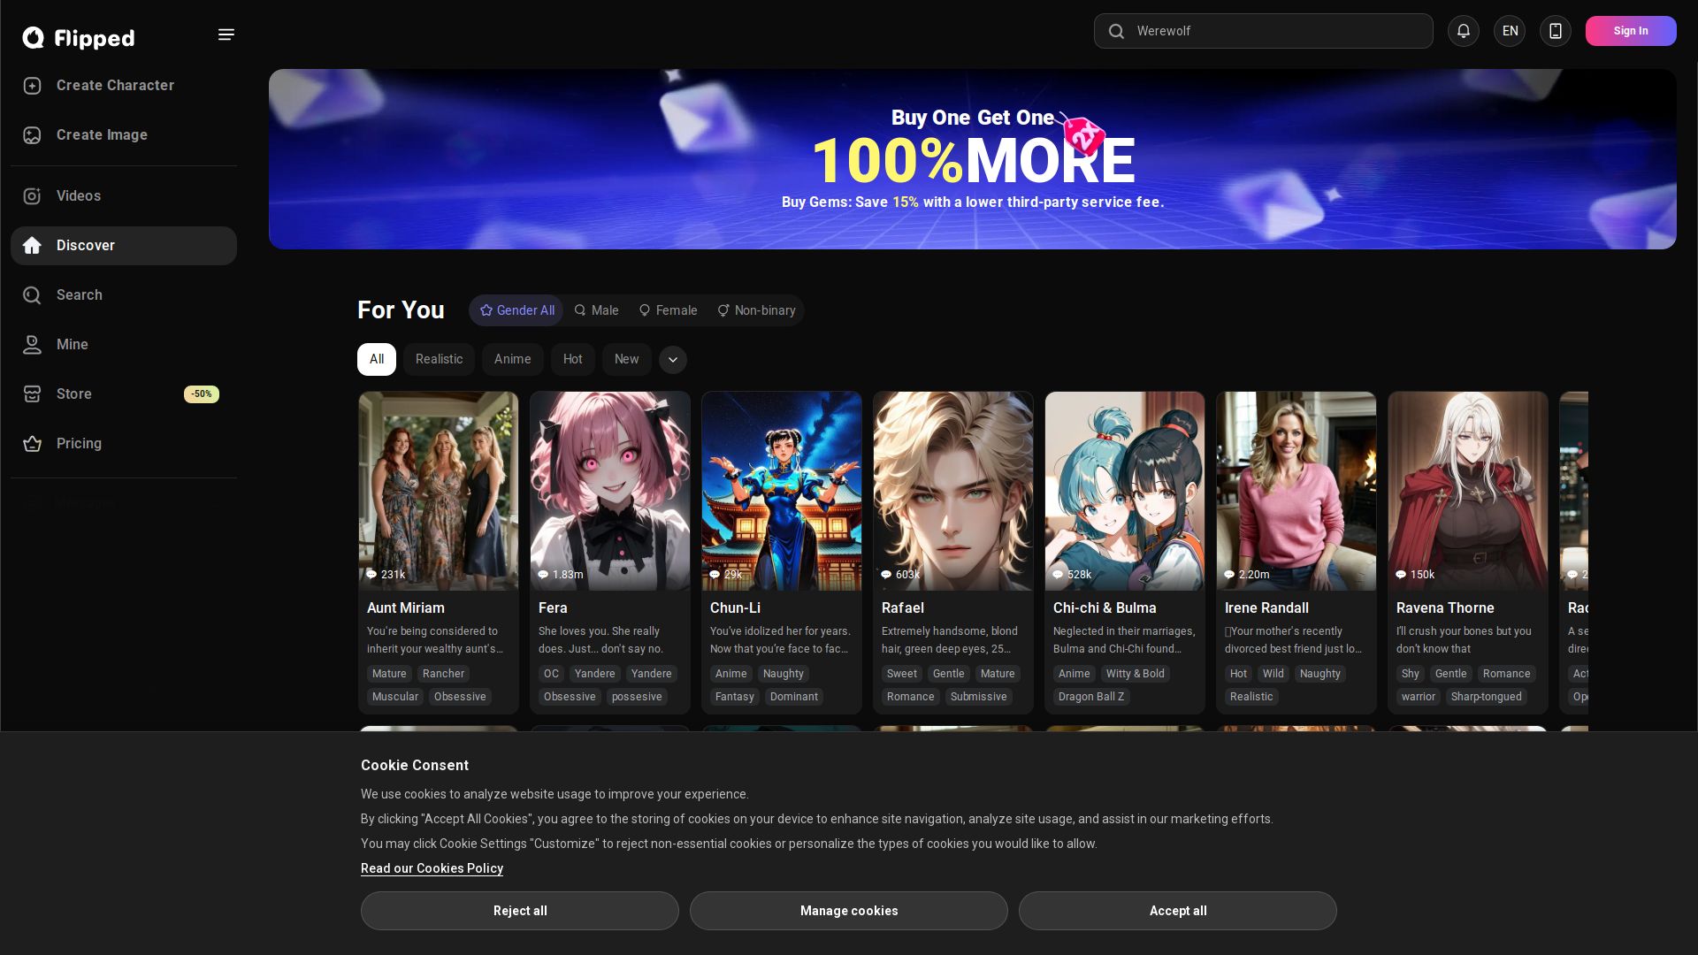Screen dimensions: 1698x955
Task: Open the EN language selector
Action: point(1510,31)
